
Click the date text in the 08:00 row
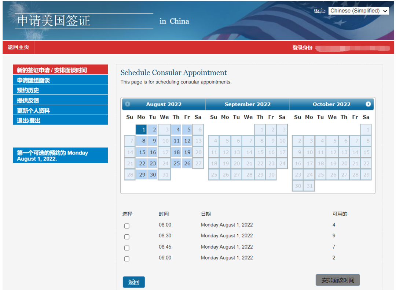coord(227,225)
